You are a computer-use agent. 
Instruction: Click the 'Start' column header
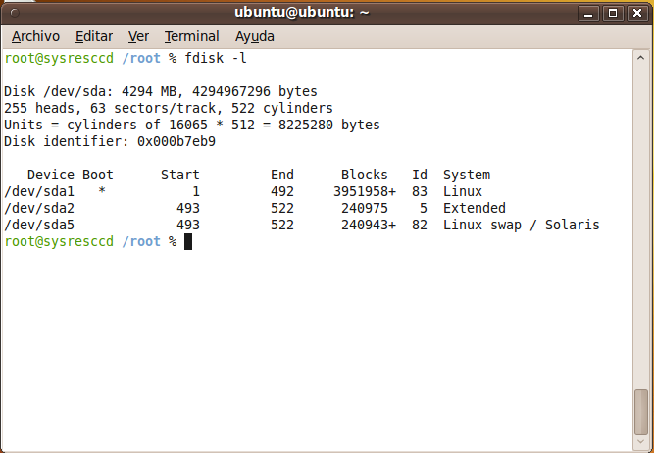click(x=180, y=175)
